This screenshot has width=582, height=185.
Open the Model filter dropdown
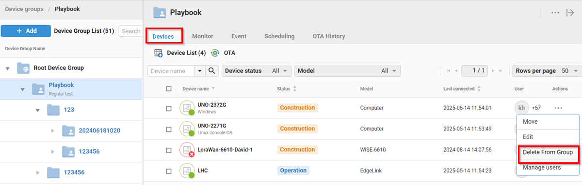(x=347, y=71)
